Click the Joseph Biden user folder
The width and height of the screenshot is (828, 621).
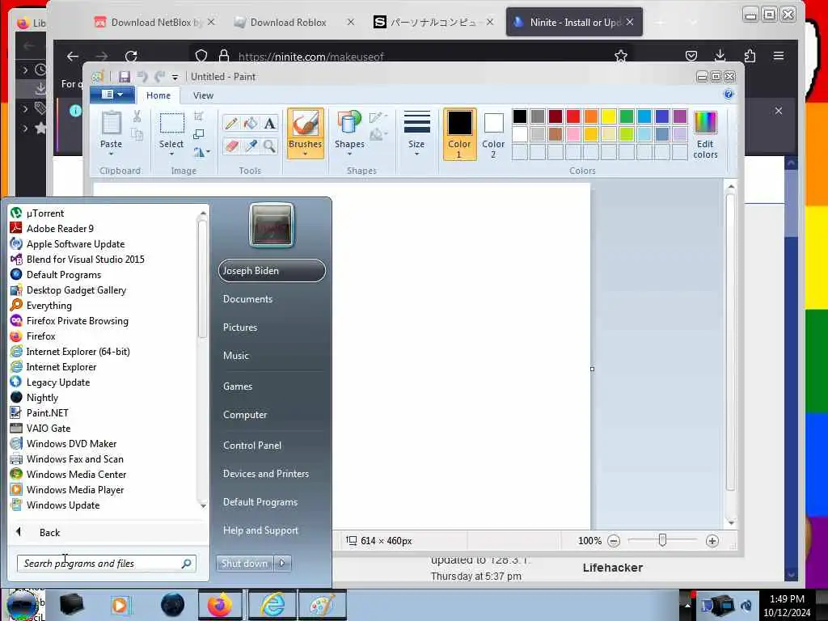(272, 270)
